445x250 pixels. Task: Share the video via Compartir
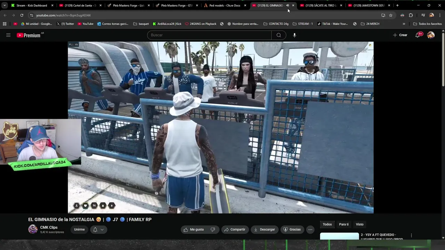point(235,230)
